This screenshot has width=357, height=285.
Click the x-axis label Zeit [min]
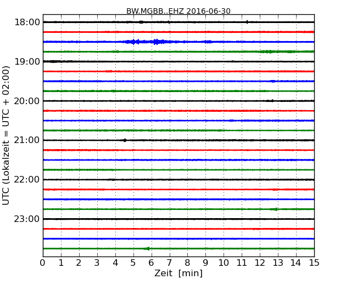coord(178,273)
